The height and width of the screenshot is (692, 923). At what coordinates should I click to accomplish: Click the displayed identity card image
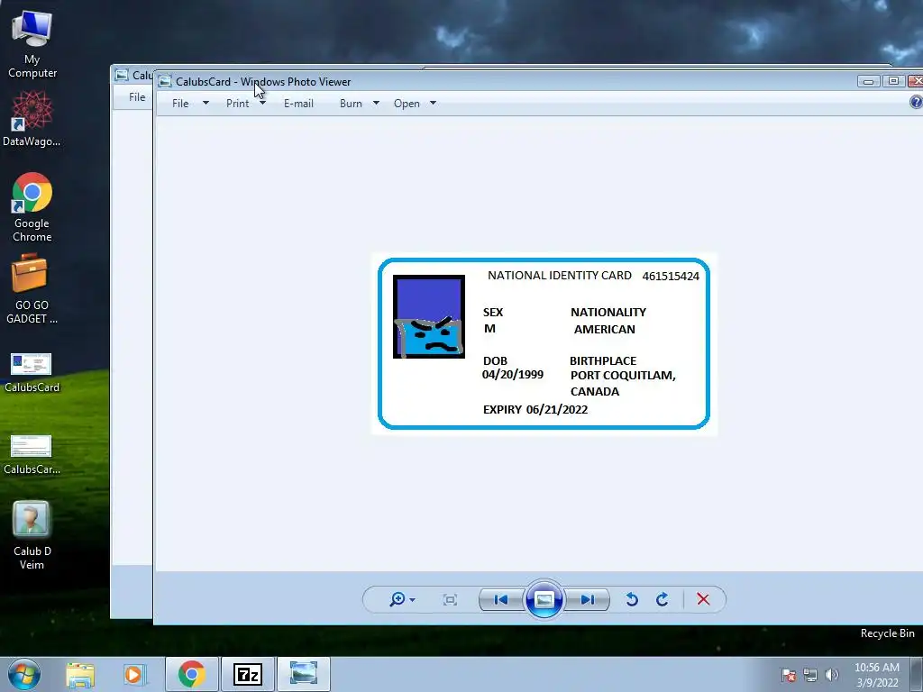tap(544, 343)
